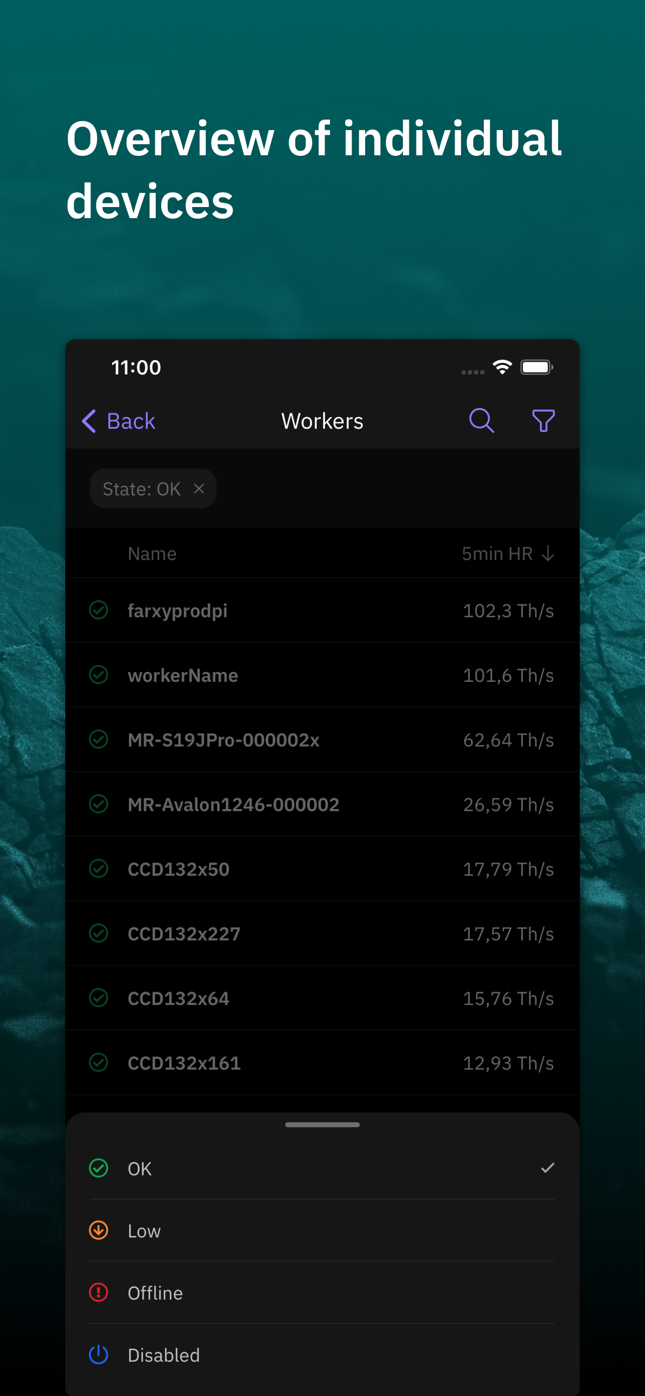Select the 12,93 Th/s hashrate value
The image size is (645, 1396).
pyautogui.click(x=508, y=1062)
